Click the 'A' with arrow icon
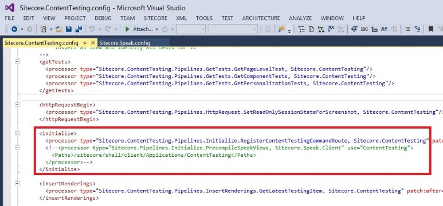 tap(384, 29)
